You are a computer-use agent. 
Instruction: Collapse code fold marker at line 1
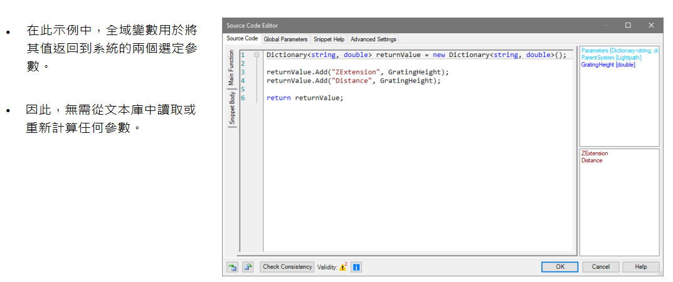click(x=257, y=55)
